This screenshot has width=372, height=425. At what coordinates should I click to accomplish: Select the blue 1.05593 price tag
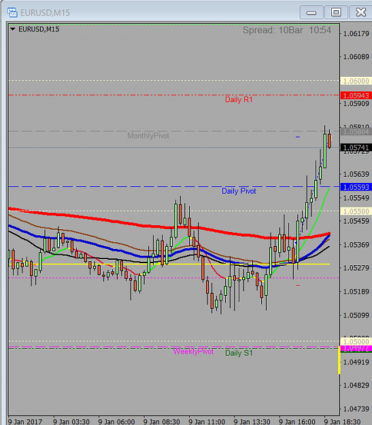pyautogui.click(x=356, y=187)
